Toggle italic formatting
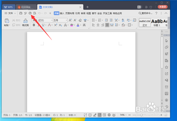 [x=38, y=25]
